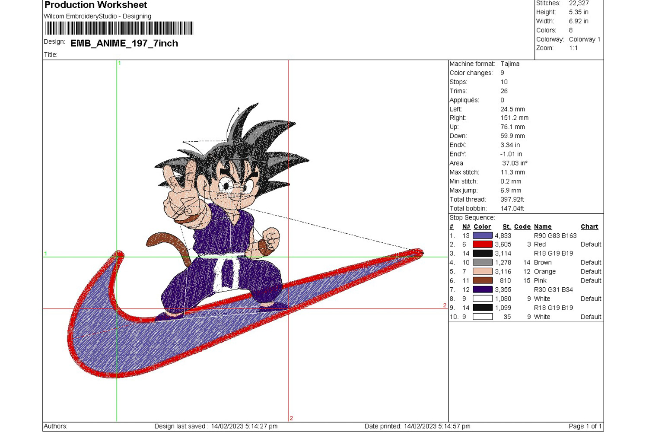This screenshot has width=649, height=432.
Task: Choose the peach swatch in stop 5
Action: (482, 272)
